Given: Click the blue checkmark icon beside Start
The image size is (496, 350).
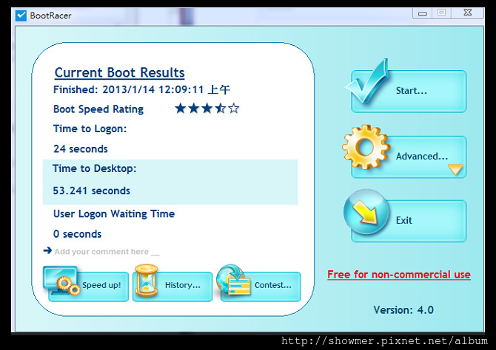Looking at the screenshot, I should point(367,81).
